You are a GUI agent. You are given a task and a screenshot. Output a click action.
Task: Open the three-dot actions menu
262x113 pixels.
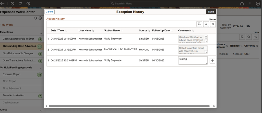(250, 4)
